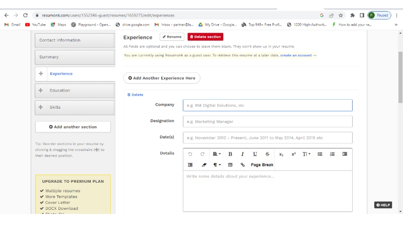Insert a bulleted list
403x226 pixels.
[x=320, y=154]
